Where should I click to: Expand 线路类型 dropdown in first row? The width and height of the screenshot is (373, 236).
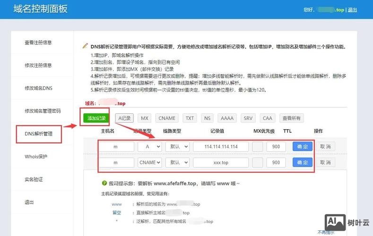coord(177,147)
